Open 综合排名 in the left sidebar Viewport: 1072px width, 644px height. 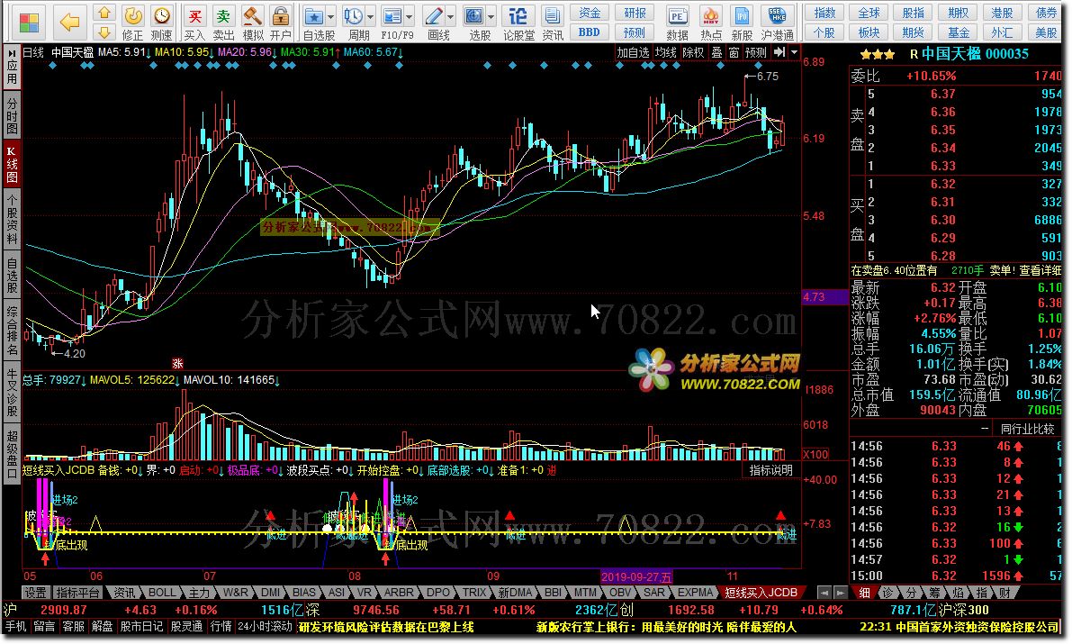click(x=12, y=330)
